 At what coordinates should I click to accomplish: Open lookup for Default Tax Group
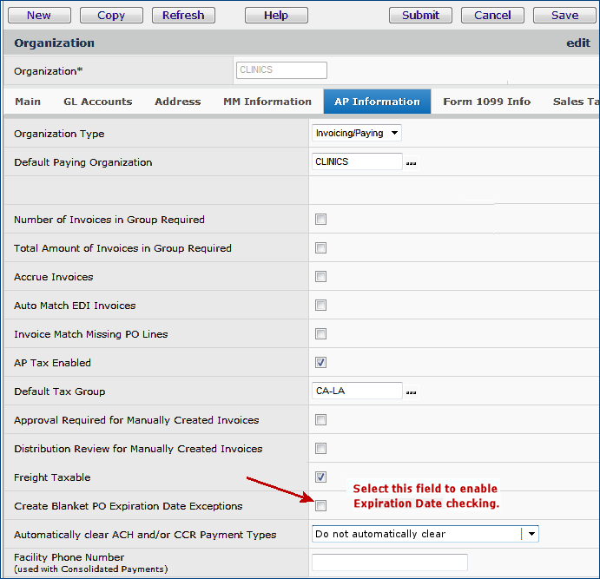point(411,392)
